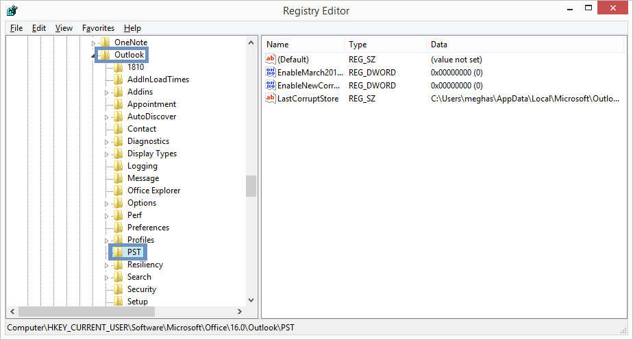Click the Display Types folder icon
Image resolution: width=633 pixels, height=340 pixels.
119,154
